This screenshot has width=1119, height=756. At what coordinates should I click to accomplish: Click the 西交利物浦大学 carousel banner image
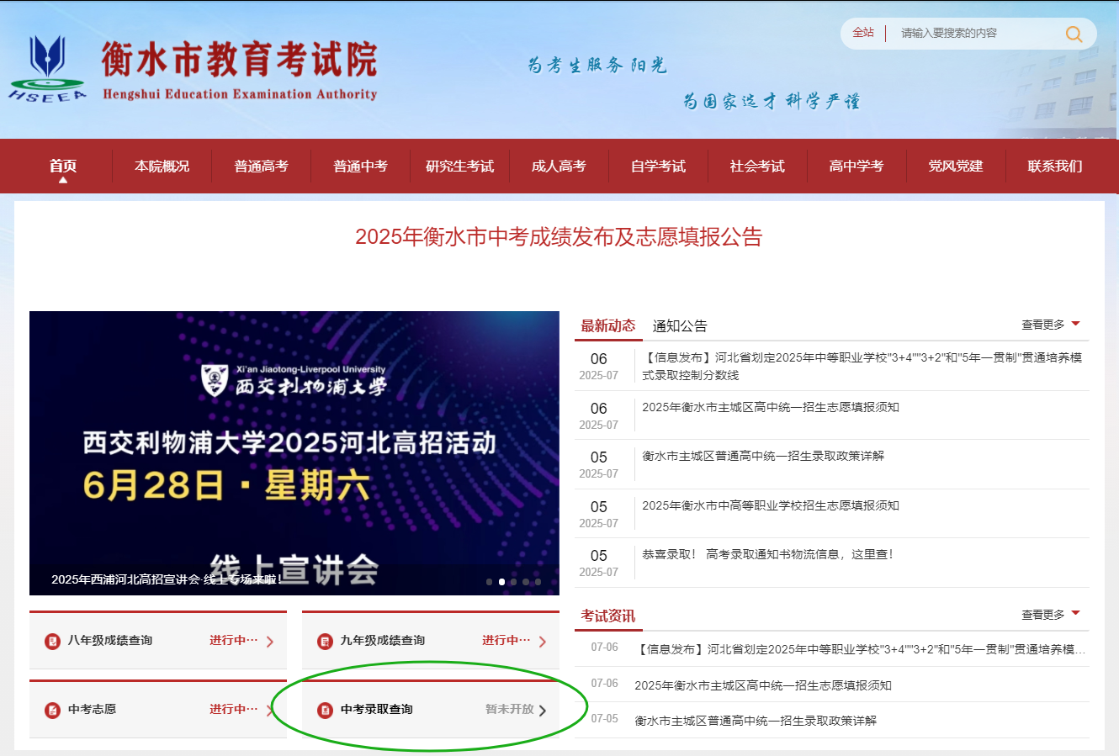click(294, 453)
